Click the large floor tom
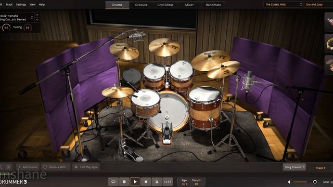 (x=205, y=107)
